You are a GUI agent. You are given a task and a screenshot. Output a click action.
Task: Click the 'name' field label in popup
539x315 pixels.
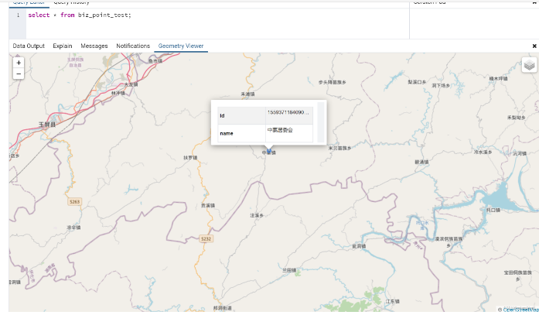pyautogui.click(x=227, y=133)
